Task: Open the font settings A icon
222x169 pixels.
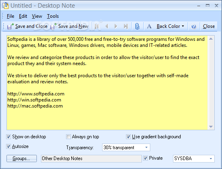Action: pyautogui.click(x=149, y=26)
